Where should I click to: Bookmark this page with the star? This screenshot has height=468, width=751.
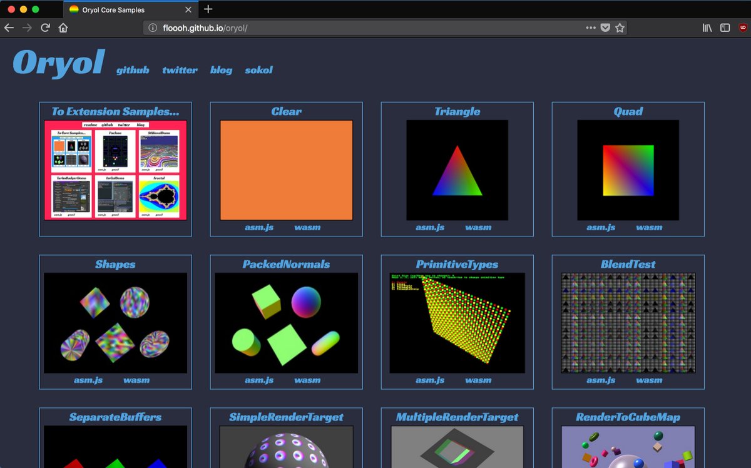(620, 28)
